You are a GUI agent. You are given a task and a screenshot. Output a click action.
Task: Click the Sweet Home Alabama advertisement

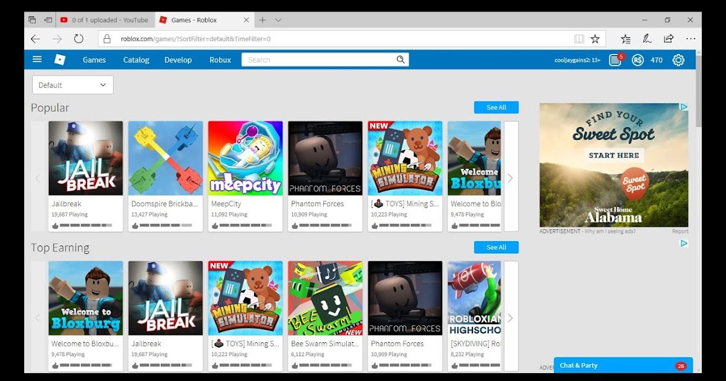click(614, 164)
